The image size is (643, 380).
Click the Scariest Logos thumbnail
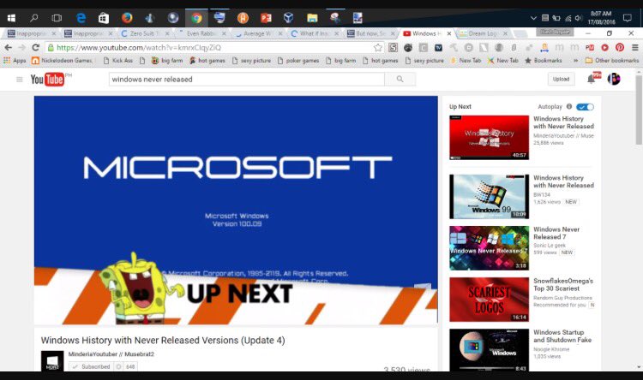(x=489, y=300)
